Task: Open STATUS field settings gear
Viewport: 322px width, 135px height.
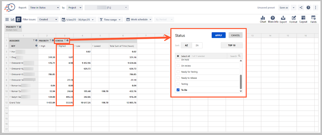Action: (67, 40)
